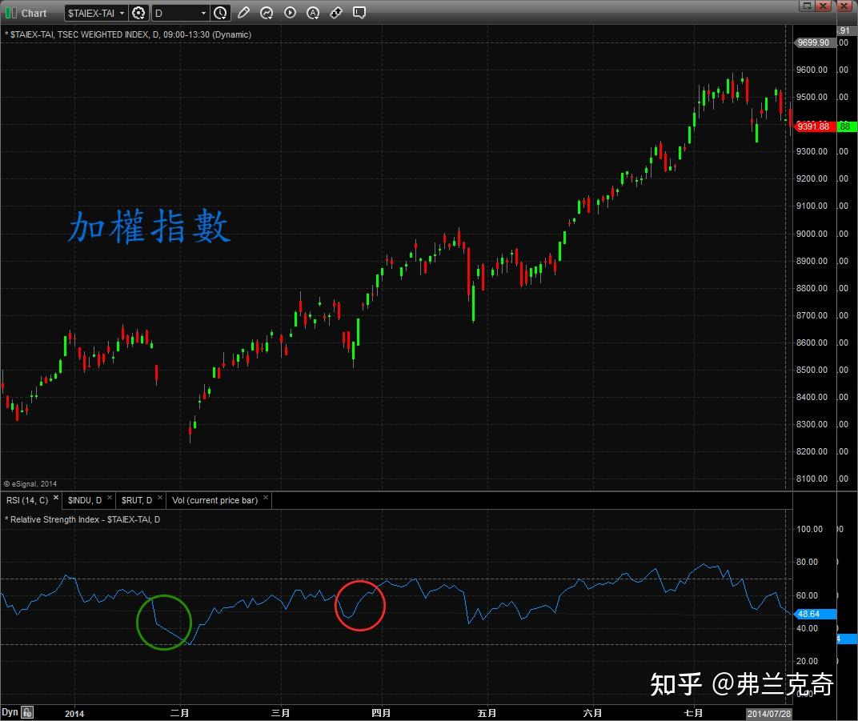858x721 pixels.
Task: Switch to the $RUT, D tab
Action: tap(137, 501)
